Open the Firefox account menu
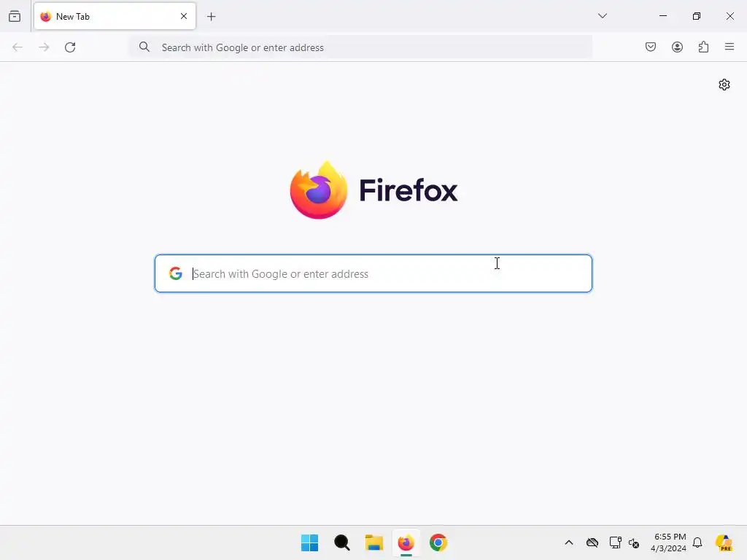Viewport: 747px width, 560px height. point(677,47)
